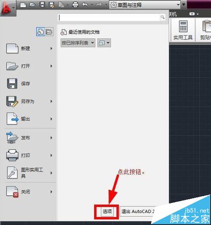Expand the 新建 submenu arrow
The image size is (211, 225).
[51, 48]
